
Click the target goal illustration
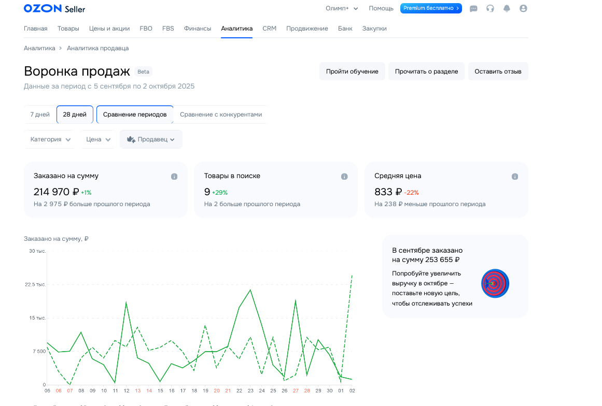(x=495, y=283)
